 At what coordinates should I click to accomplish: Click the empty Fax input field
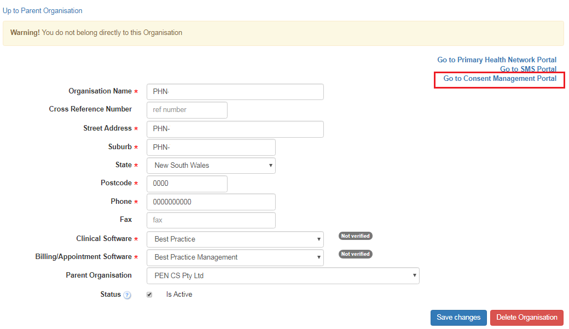point(211,220)
